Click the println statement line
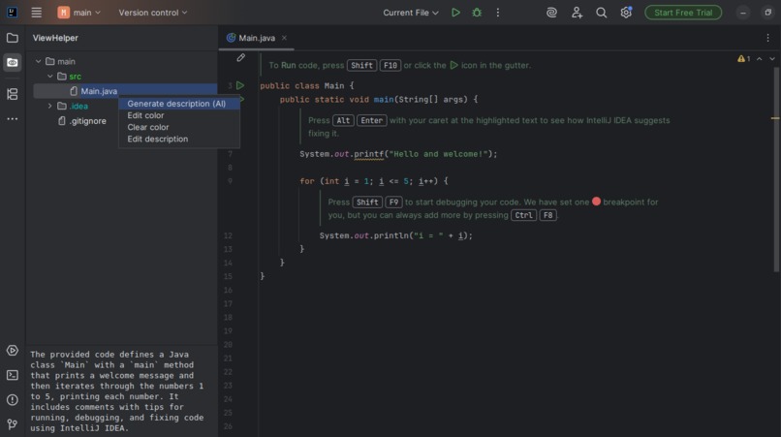This screenshot has height=437, width=781. 395,235
